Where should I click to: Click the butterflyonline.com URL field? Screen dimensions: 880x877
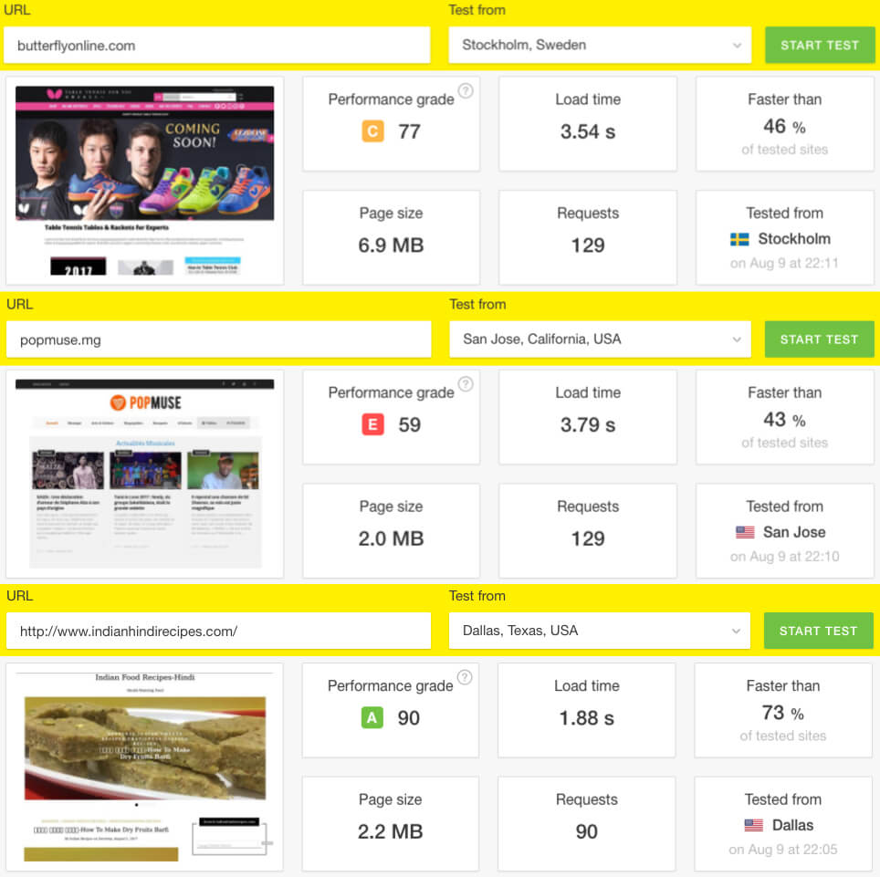click(216, 45)
